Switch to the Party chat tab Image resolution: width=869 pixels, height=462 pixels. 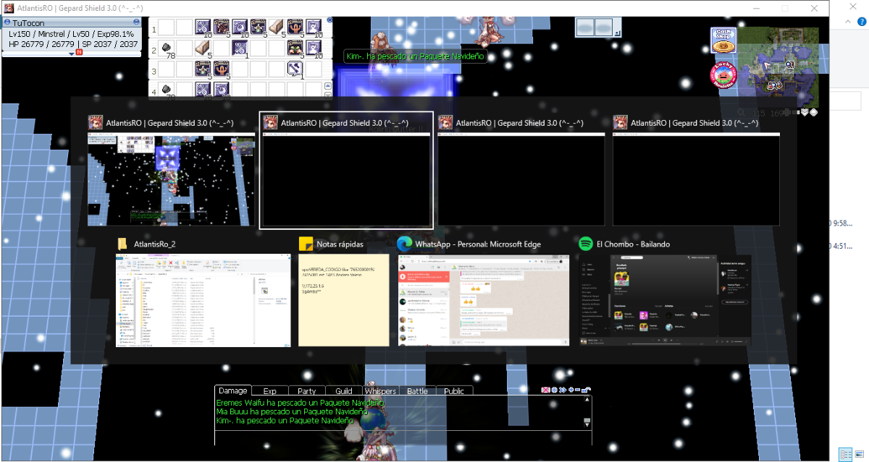306,390
